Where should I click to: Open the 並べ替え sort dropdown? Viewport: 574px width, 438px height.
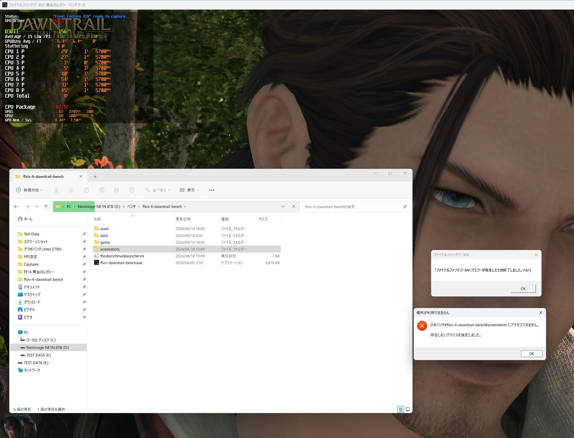coord(158,190)
